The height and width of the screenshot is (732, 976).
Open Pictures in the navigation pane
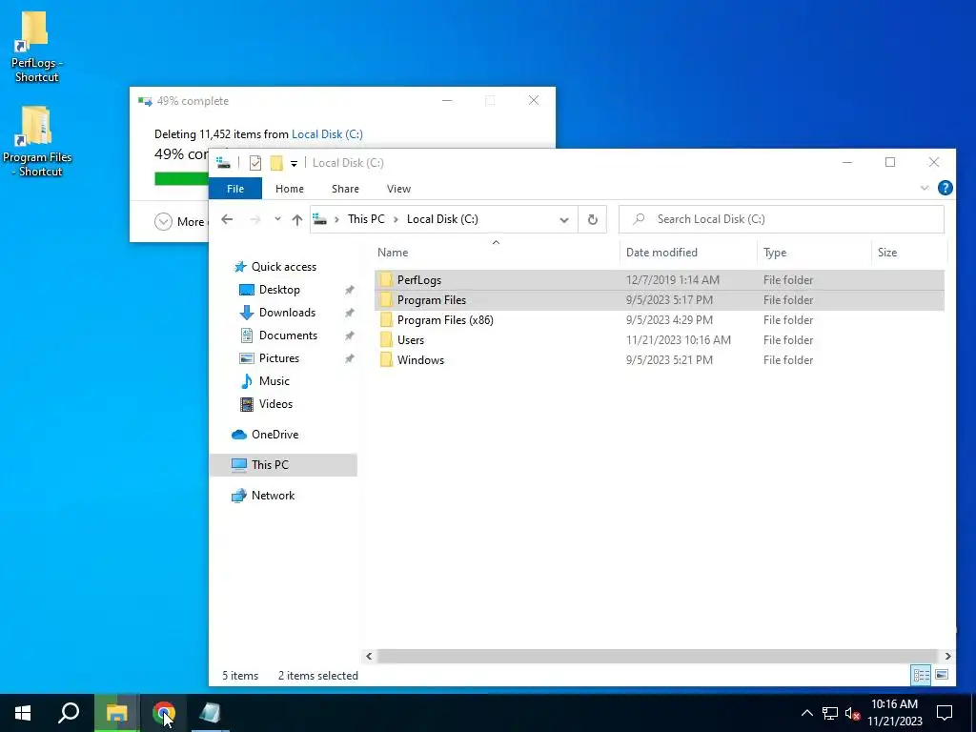270,358
